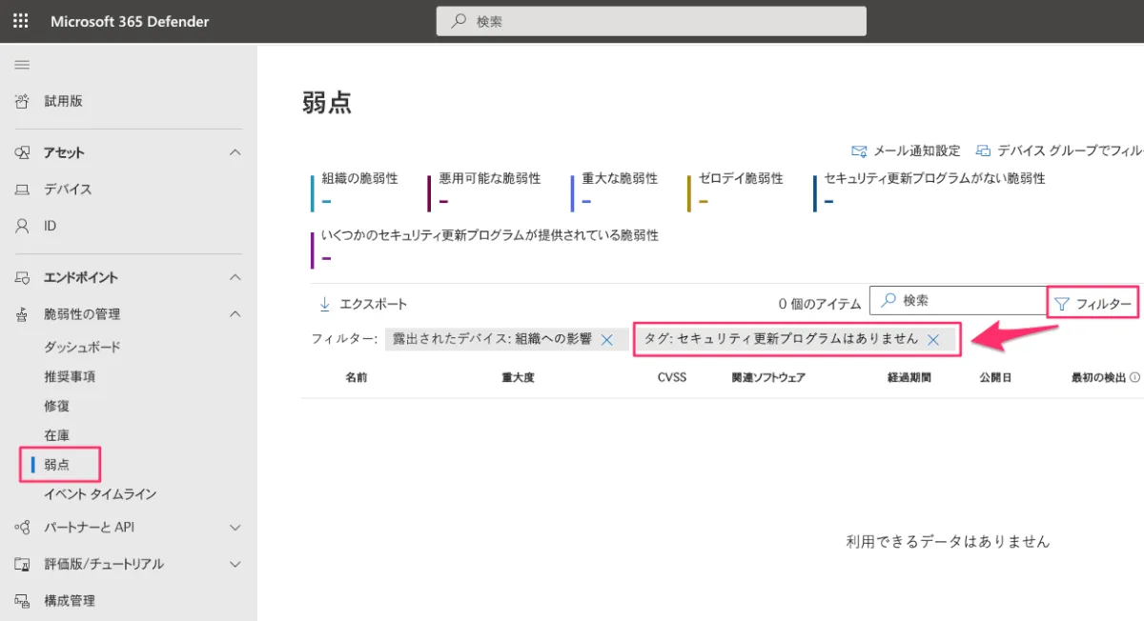The image size is (1144, 621).
Task: Remove the タグ セキュリティ更新プログラム filter chip
Action: click(934, 339)
